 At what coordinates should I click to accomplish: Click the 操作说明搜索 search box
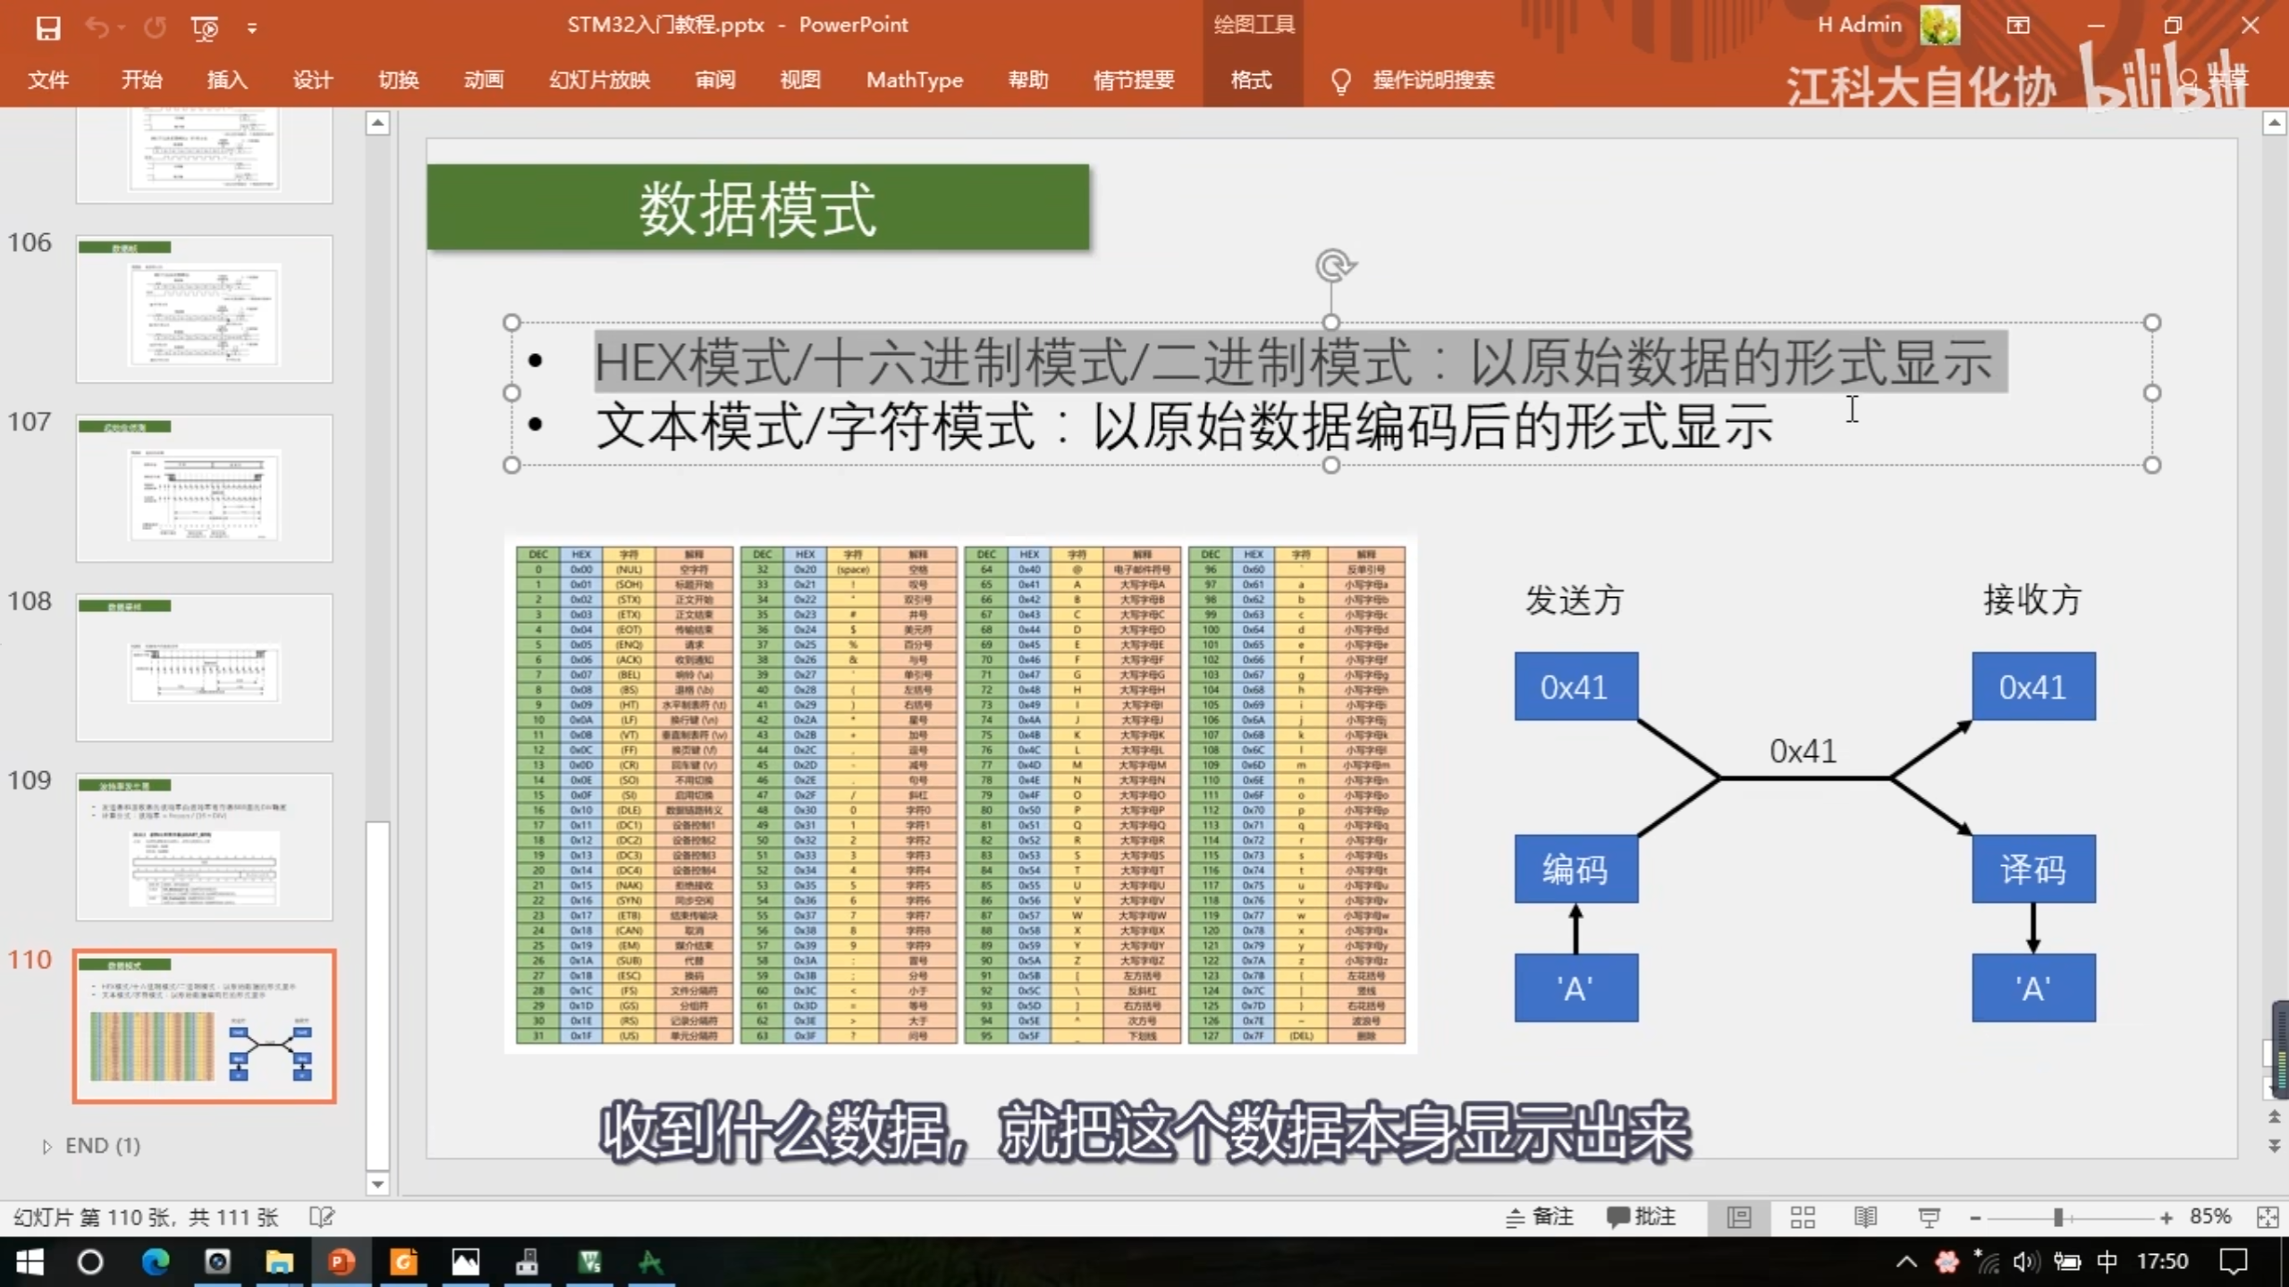click(1432, 80)
